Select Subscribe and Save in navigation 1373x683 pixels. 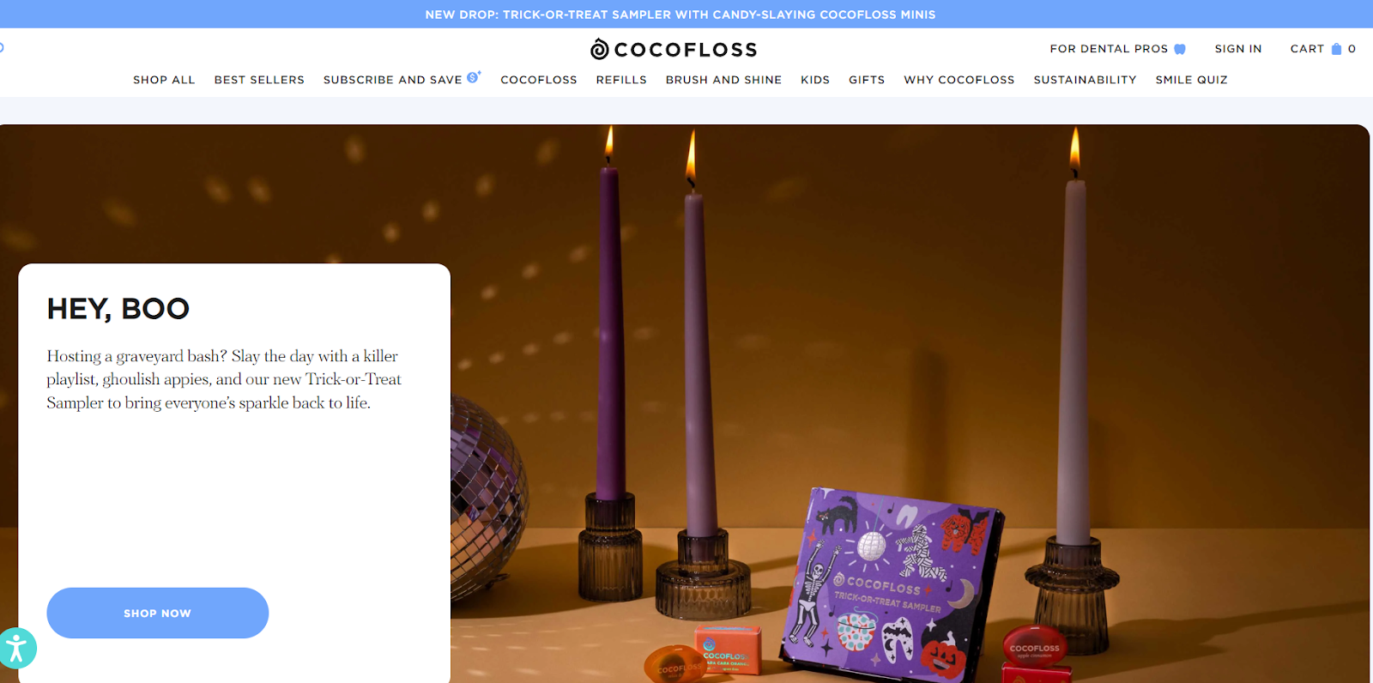coord(392,80)
